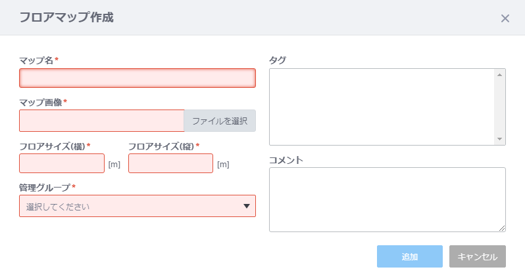Focus the フロアサイズ(横) input box
The image size is (525, 280).
point(62,163)
